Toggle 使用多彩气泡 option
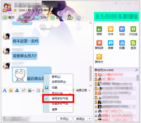Image resolution: width=141 pixels, height=123 pixels. 58,98
